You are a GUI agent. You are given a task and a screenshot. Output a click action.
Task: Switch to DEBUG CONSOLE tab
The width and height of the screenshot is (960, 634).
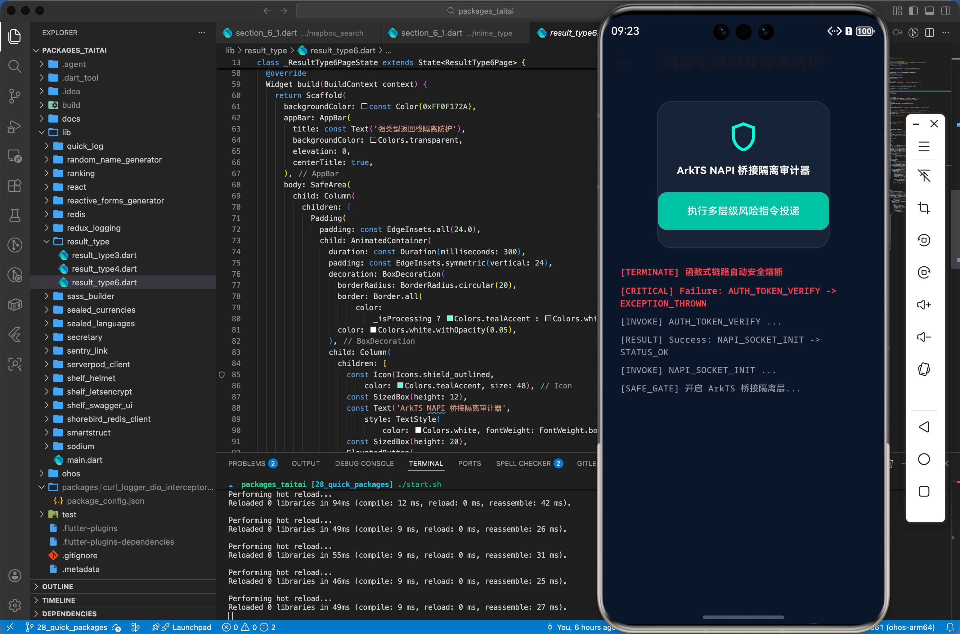[364, 463]
